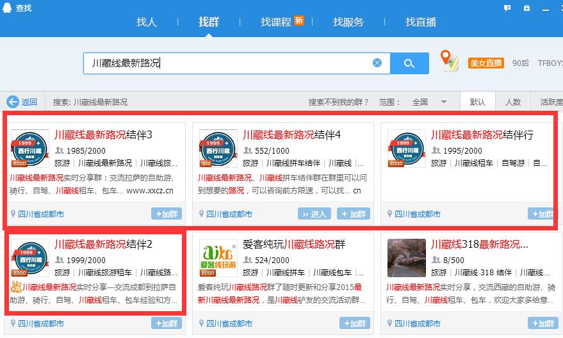Image resolution: width=563 pixels, height=338 pixels.
Task: Select the 默认 sorting tab
Action: coord(477,102)
